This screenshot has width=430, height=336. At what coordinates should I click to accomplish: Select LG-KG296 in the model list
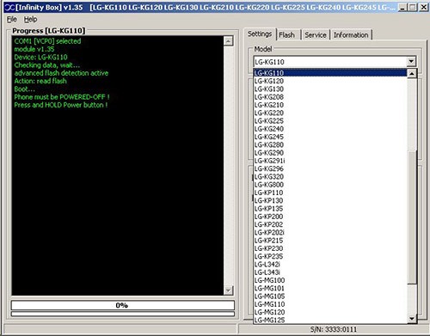click(x=330, y=168)
